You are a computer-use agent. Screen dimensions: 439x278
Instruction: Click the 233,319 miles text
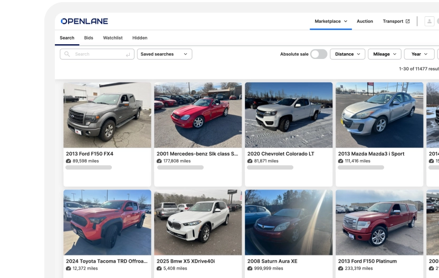(x=359, y=268)
